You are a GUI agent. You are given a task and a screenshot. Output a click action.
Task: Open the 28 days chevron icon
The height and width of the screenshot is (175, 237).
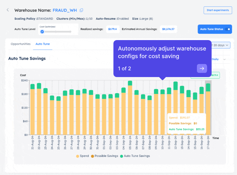pyautogui.click(x=227, y=45)
